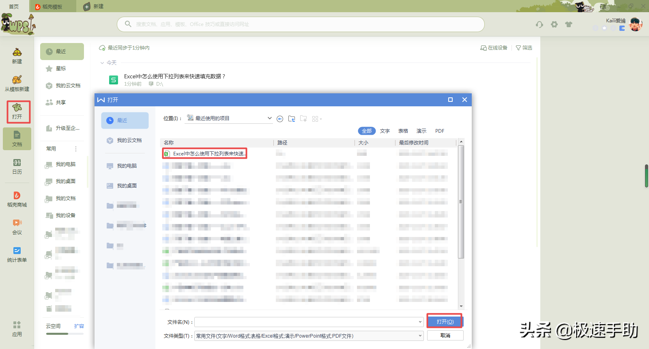Click the file list scroll down arrow
This screenshot has height=349, width=649.
click(x=461, y=306)
